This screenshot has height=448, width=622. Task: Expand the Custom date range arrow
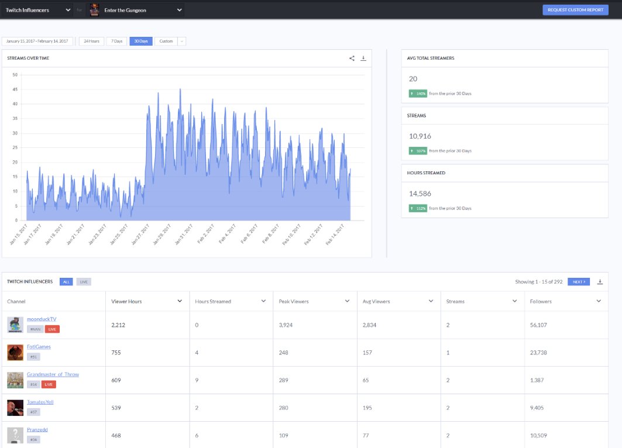[x=181, y=41]
